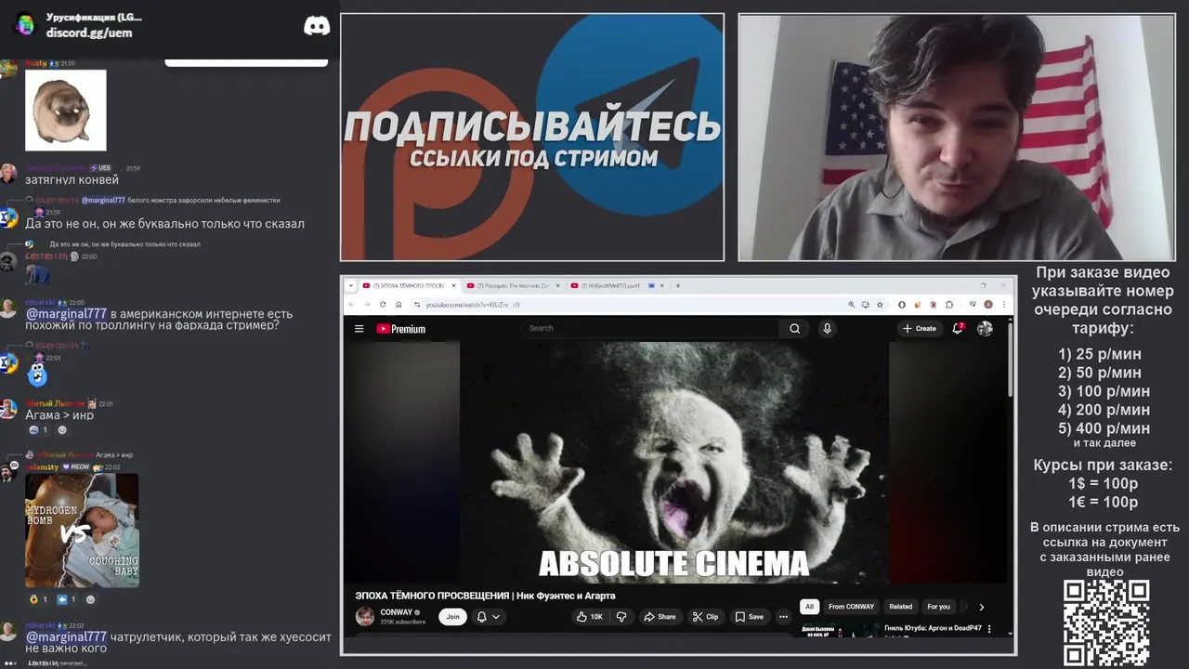1189x669 pixels.
Task: Click "Гниль Ютуба: Аргон и DeadP47" title
Action: [933, 628]
